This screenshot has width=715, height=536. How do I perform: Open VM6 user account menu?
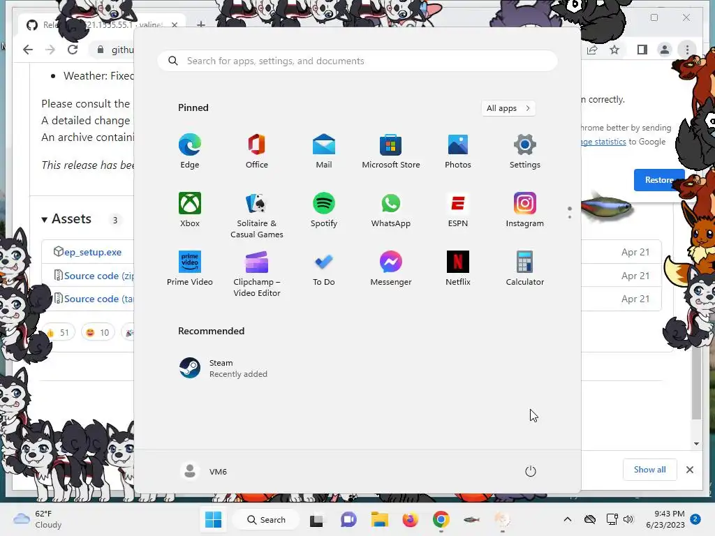(x=204, y=471)
